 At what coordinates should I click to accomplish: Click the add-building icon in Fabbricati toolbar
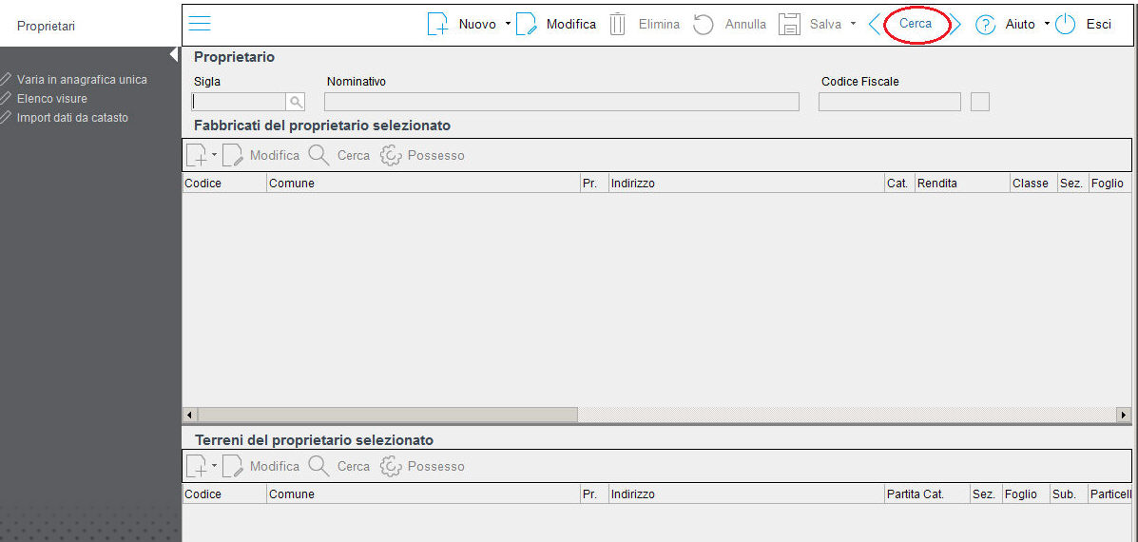pos(197,155)
